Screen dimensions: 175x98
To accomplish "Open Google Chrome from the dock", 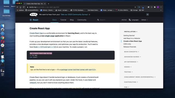I will [x=2, y=38].
